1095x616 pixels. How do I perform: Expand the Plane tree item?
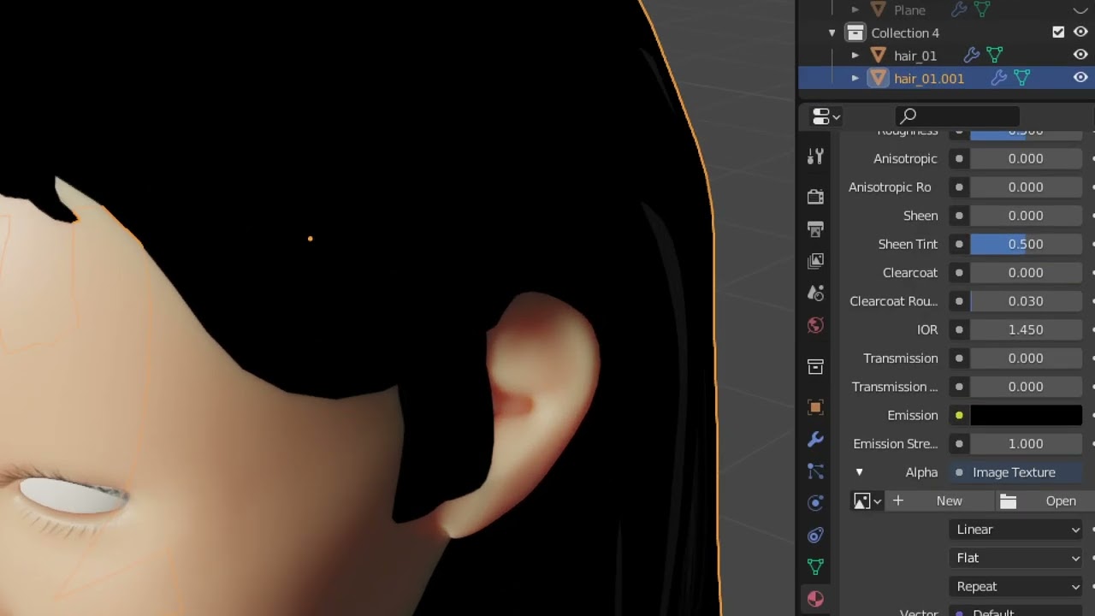(x=855, y=9)
